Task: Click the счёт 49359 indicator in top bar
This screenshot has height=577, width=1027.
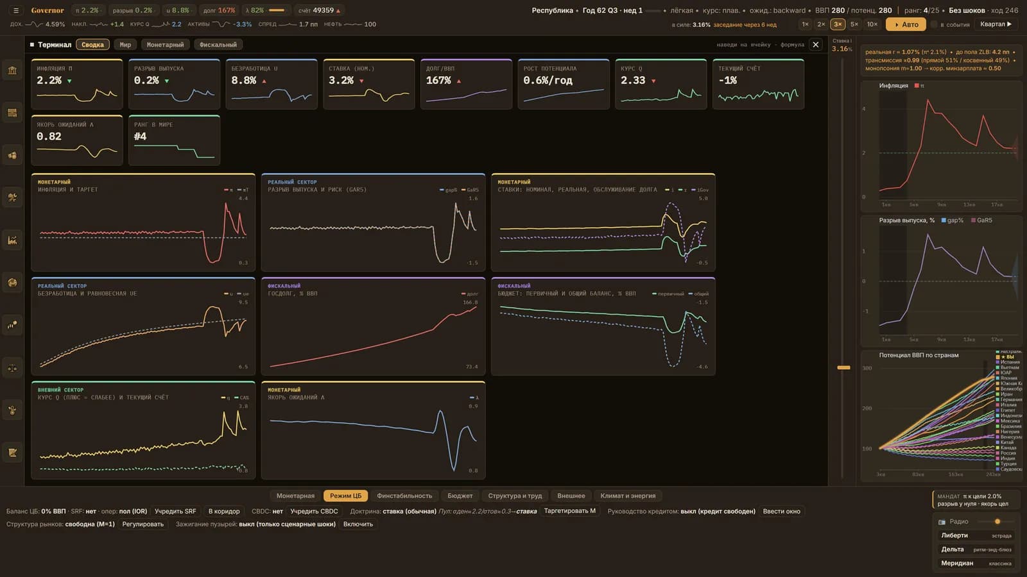Action: click(319, 10)
